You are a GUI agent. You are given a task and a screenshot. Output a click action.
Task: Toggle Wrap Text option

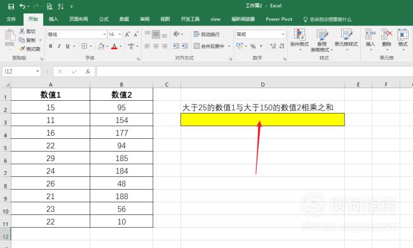coord(207,34)
